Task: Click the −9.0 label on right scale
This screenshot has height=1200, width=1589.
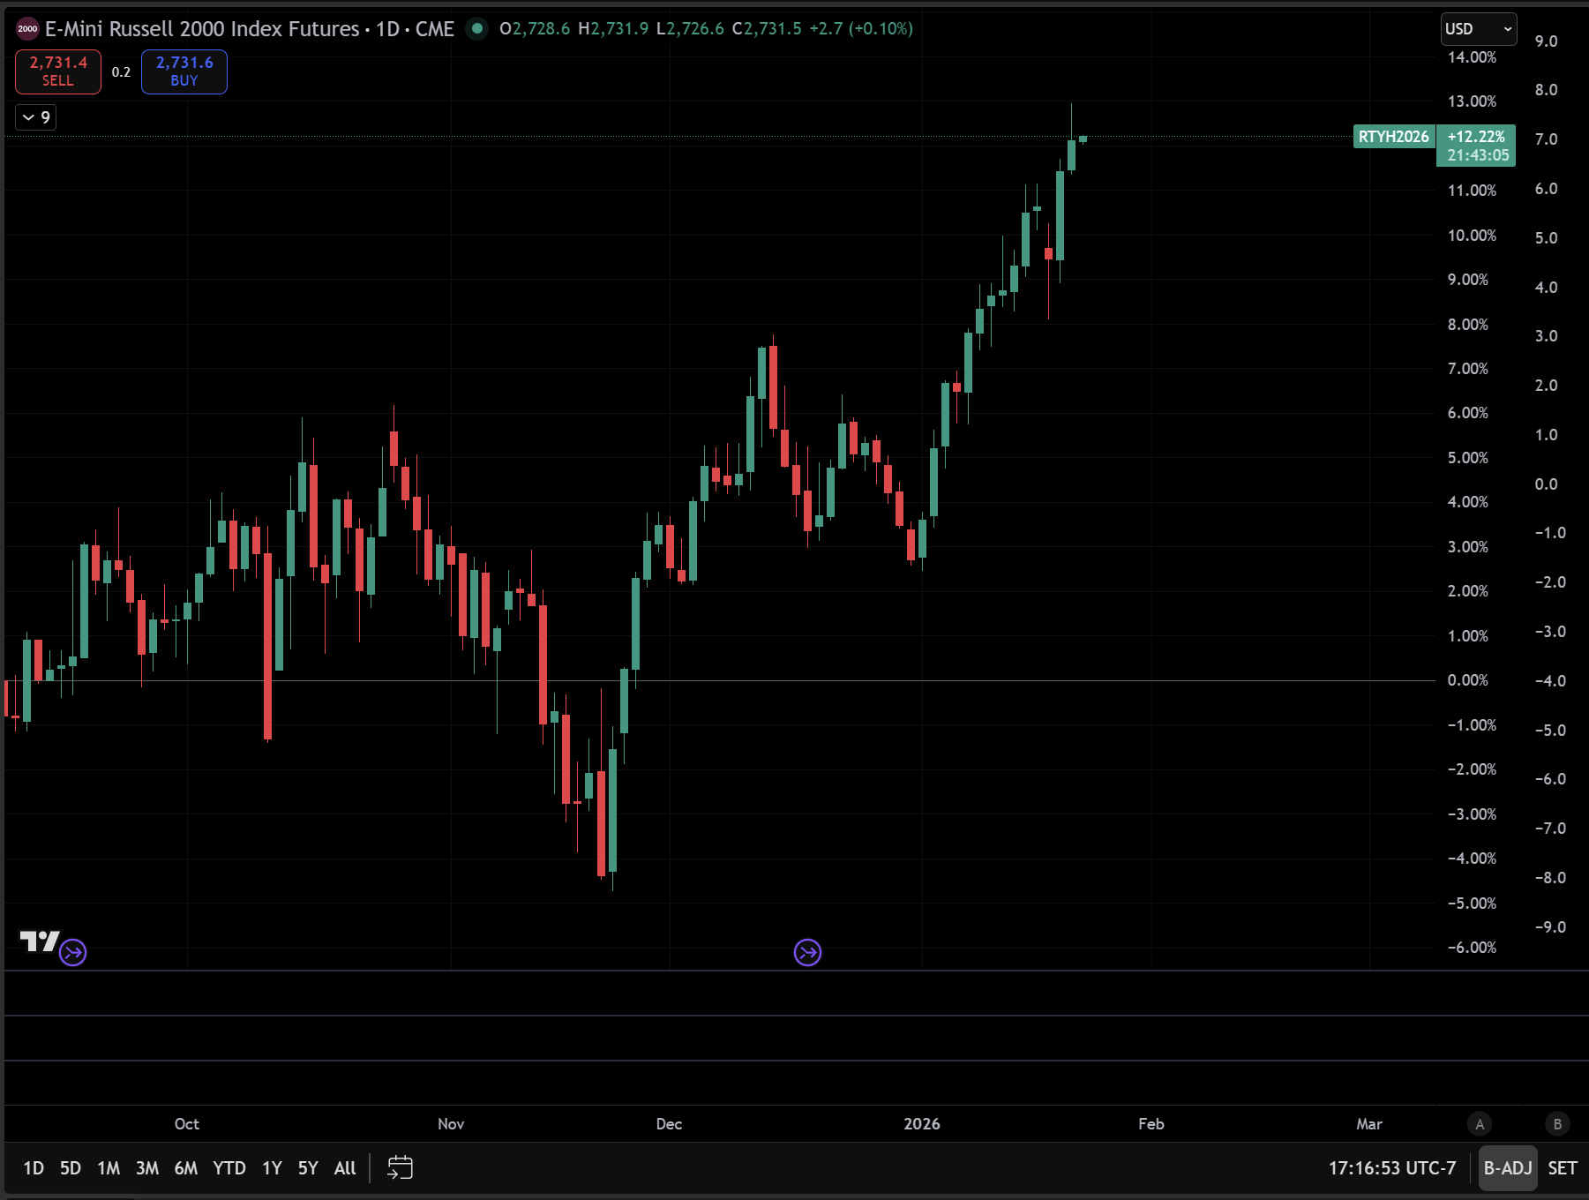Action: 1550,927
